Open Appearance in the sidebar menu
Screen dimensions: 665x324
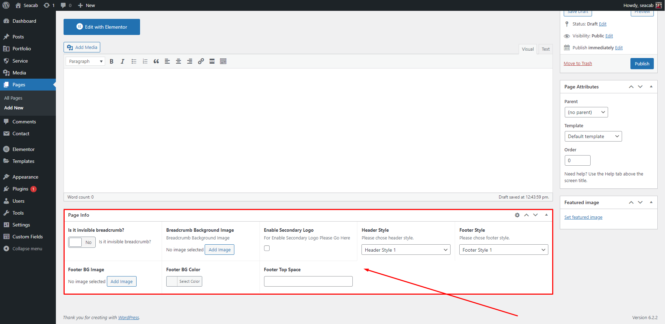25,177
